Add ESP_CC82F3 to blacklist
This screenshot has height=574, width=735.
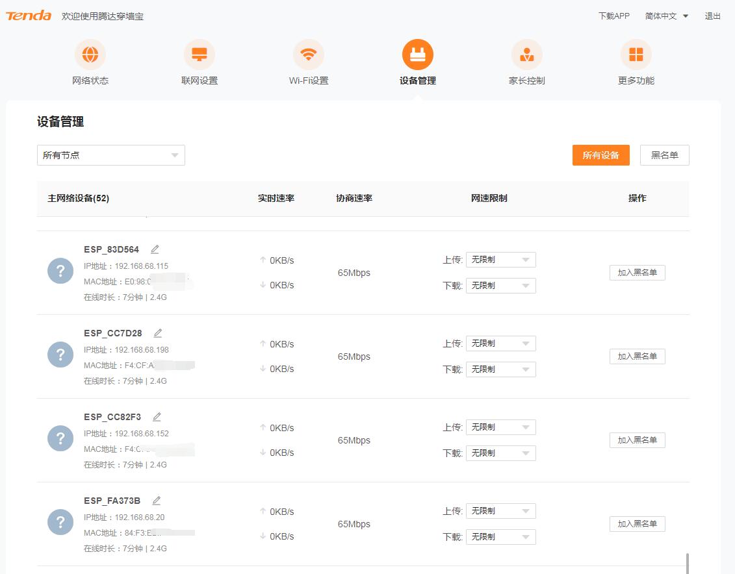(x=638, y=440)
